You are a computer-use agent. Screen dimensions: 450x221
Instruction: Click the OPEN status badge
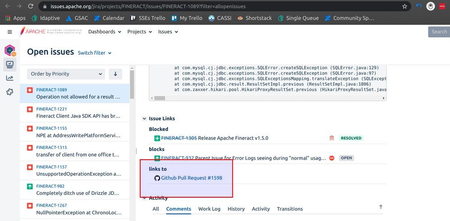[x=346, y=158]
